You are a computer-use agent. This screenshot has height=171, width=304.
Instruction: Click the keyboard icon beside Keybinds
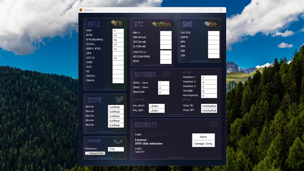pyautogui.click(x=166, y=74)
